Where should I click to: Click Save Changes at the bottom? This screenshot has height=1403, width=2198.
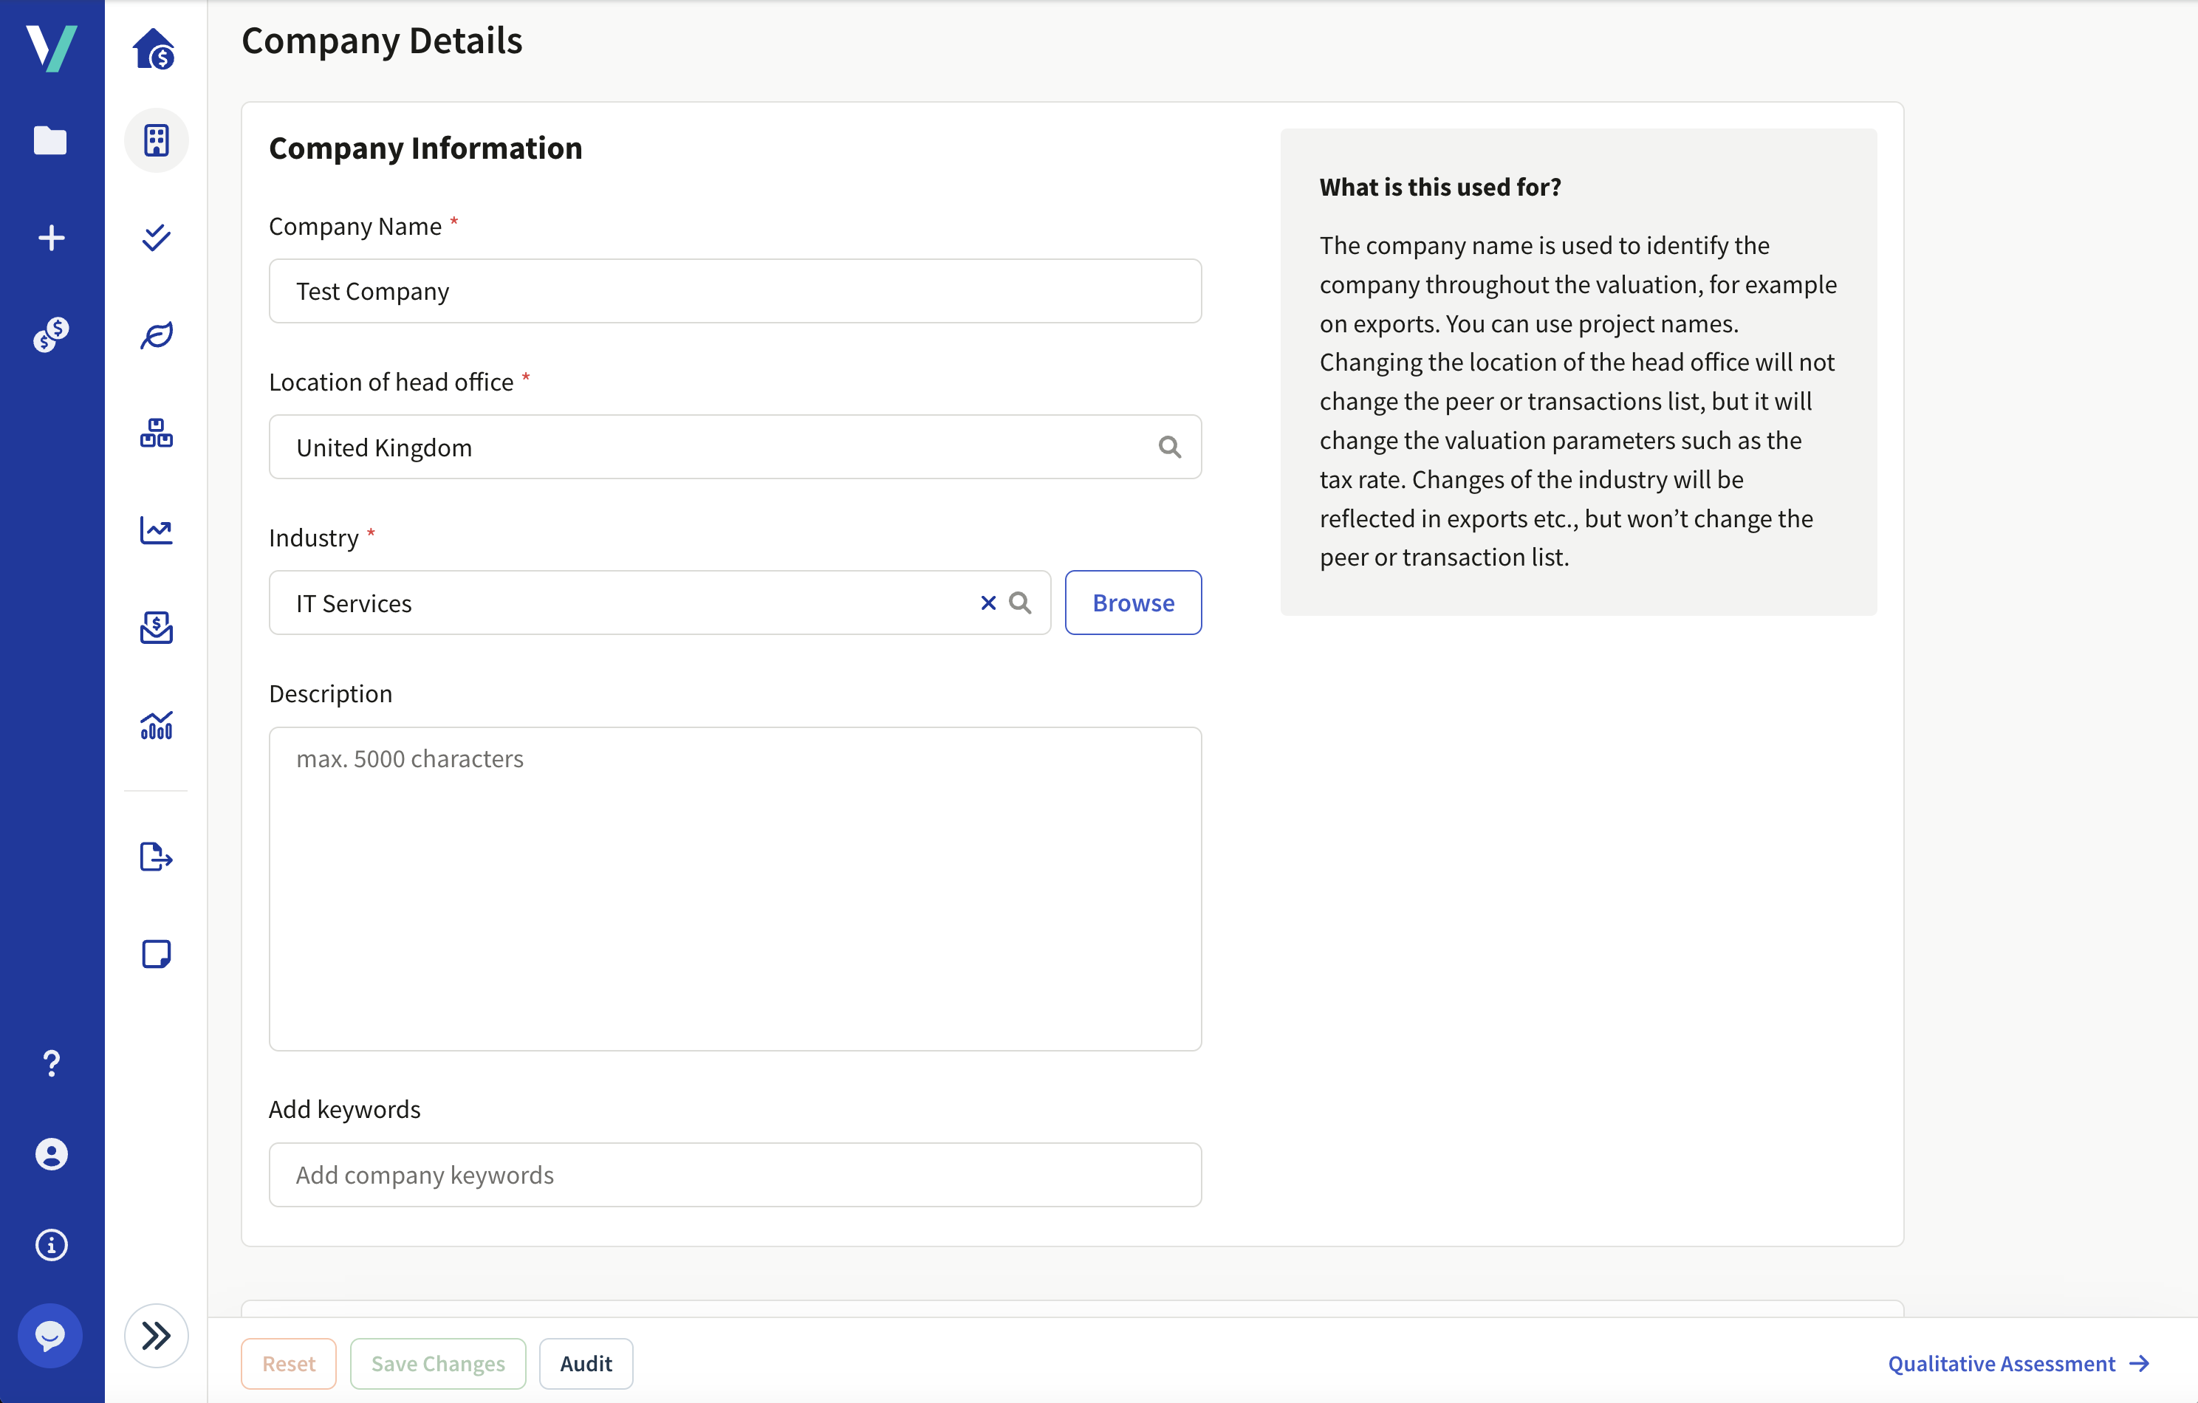click(437, 1363)
